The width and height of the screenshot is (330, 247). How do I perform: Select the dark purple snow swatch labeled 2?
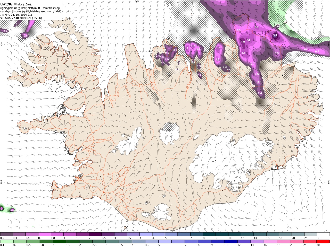click(x=95, y=234)
